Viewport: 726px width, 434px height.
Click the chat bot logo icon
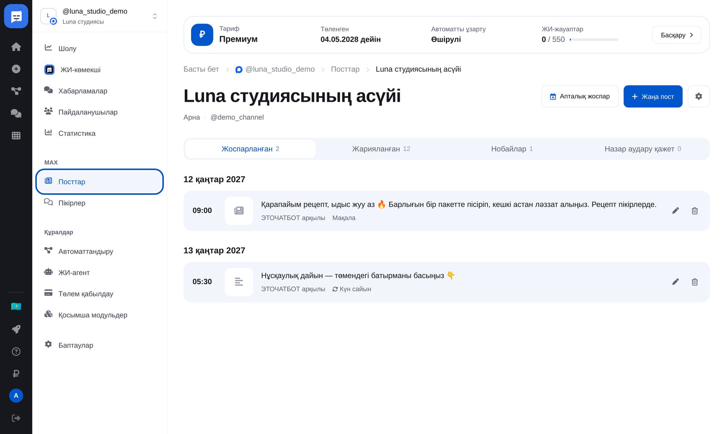point(16,16)
